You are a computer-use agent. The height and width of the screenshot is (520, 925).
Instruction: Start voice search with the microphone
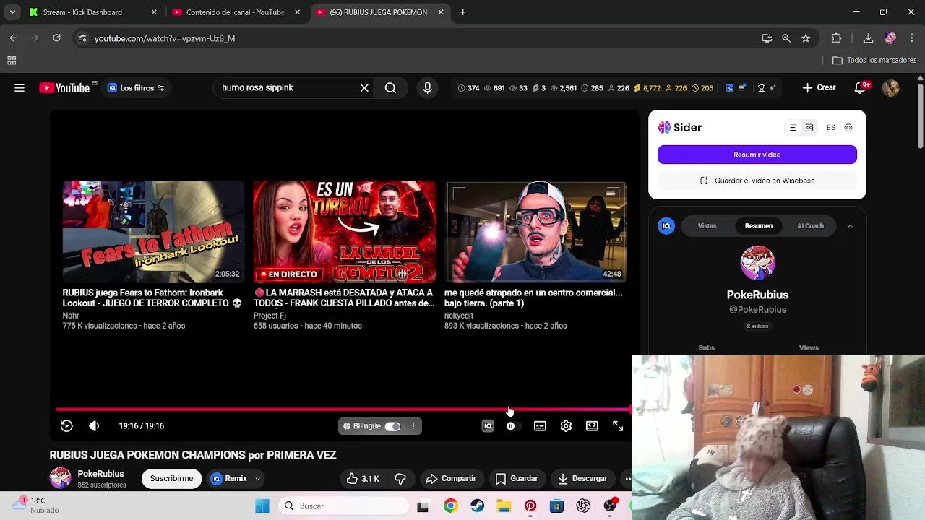click(428, 88)
